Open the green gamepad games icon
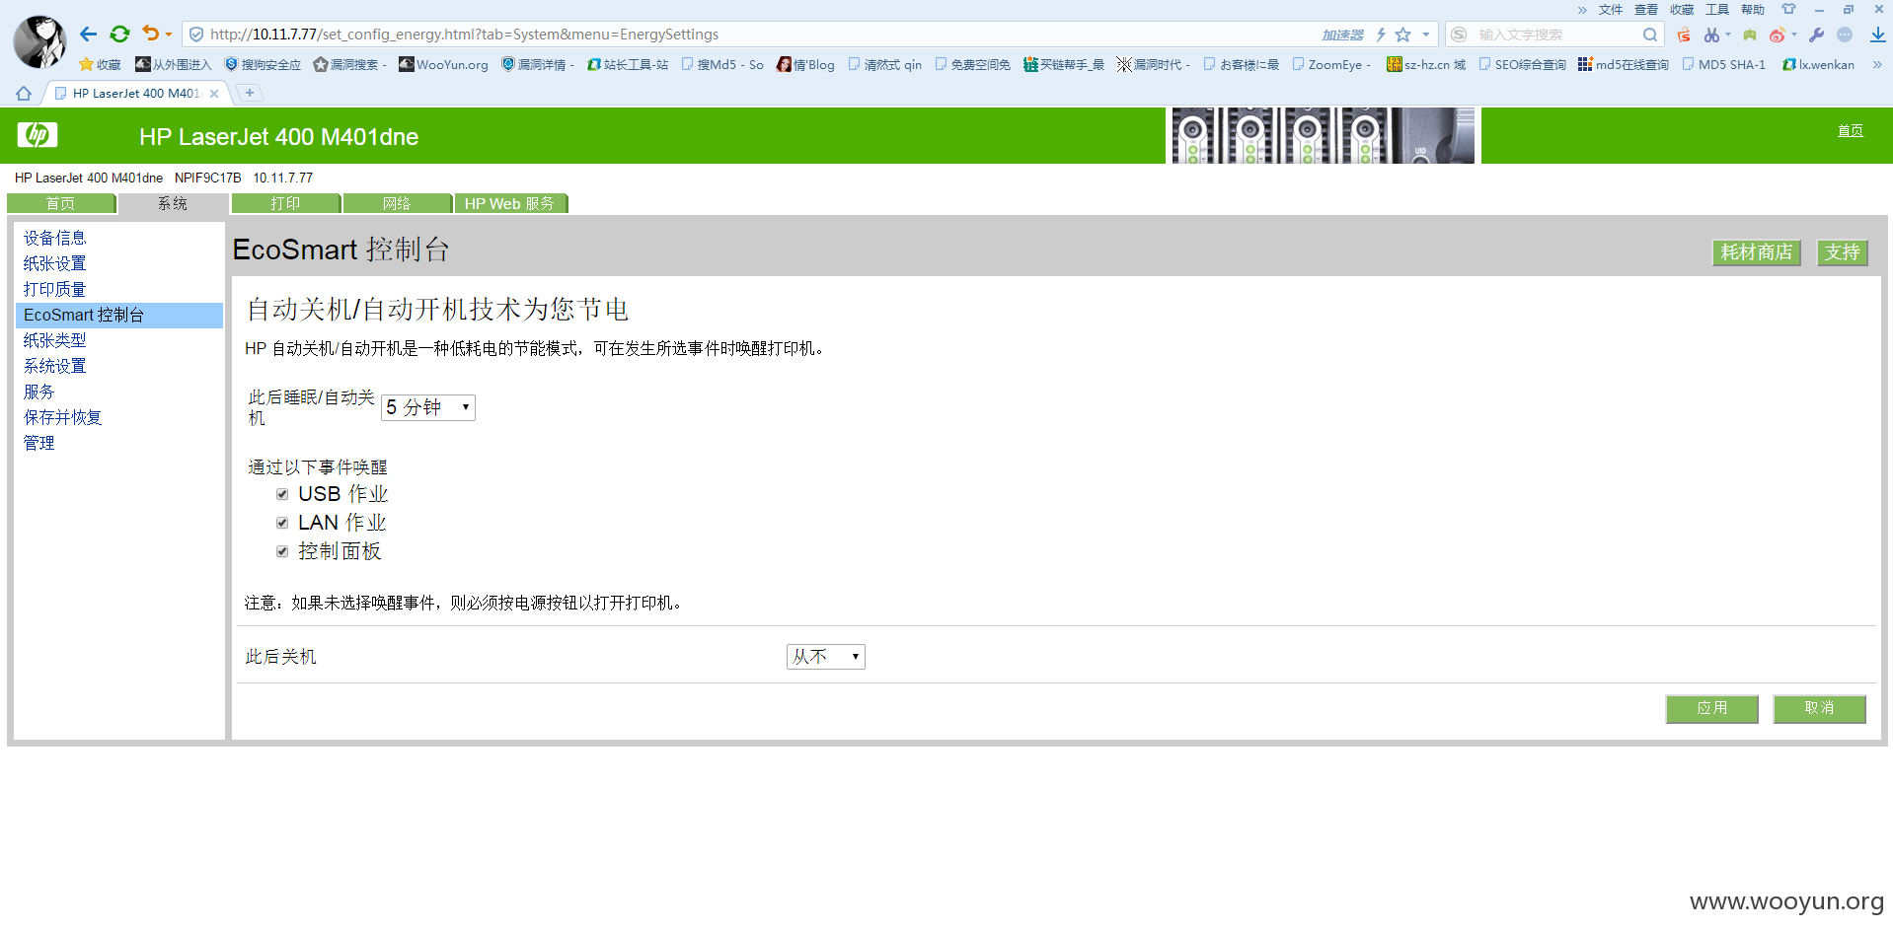Viewport: 1893px width, 930px height. (x=1750, y=35)
